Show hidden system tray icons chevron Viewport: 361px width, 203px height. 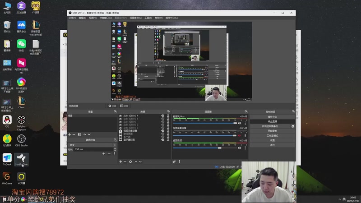click(x=340, y=199)
